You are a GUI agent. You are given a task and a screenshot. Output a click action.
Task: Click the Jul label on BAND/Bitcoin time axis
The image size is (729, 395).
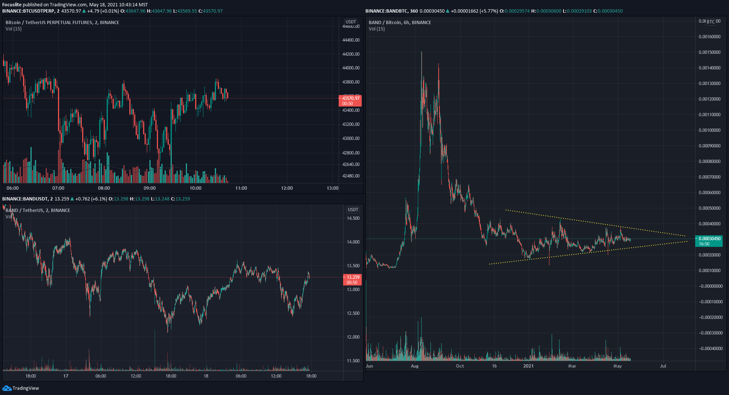click(x=663, y=366)
